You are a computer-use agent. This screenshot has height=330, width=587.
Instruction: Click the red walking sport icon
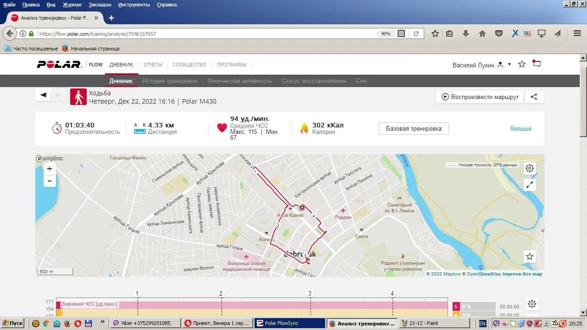78,97
